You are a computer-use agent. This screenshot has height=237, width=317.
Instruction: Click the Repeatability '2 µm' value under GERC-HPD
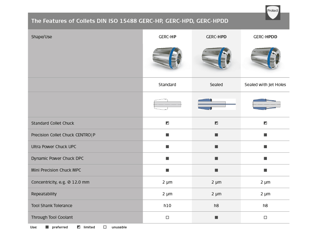tap(216, 194)
